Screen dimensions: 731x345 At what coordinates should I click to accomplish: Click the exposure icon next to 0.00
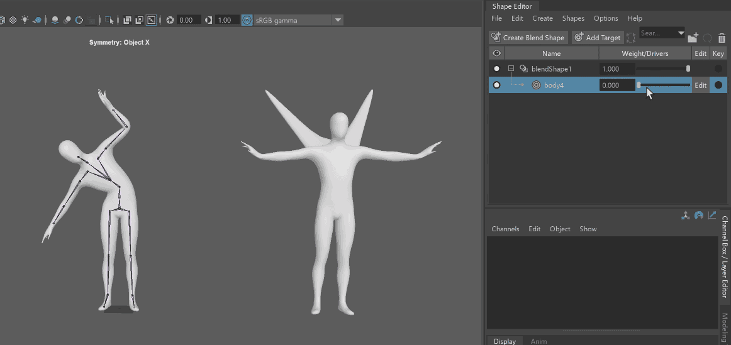(x=170, y=20)
